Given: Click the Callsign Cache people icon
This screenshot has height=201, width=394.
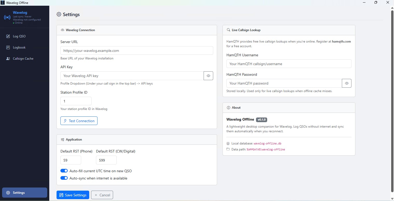Looking at the screenshot, I should 8,59.
